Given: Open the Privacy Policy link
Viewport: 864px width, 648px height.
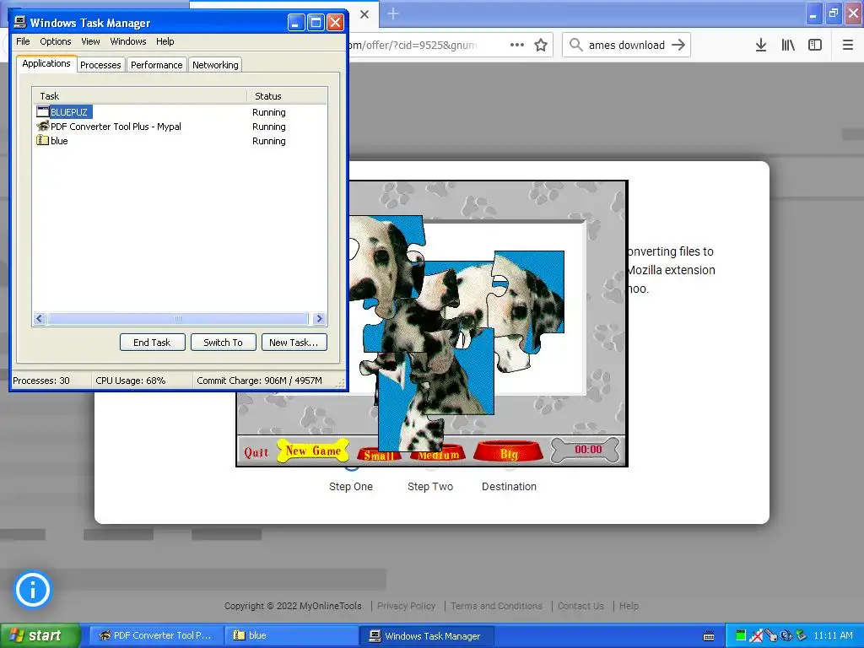Looking at the screenshot, I should (406, 606).
